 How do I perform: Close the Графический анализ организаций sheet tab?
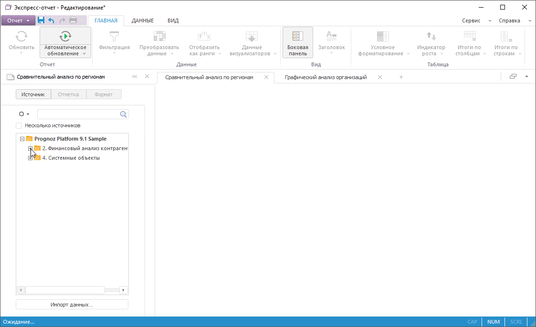380,77
